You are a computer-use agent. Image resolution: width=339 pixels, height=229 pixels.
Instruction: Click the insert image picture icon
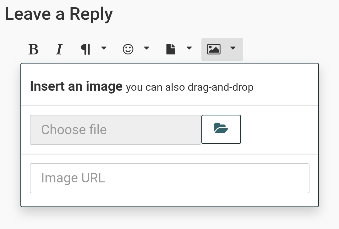[x=214, y=49]
